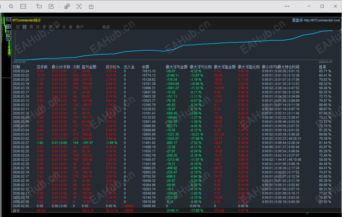This screenshot has width=342, height=217.
Task: Click the V 5.05 version label
Action: click(x=9, y=51)
